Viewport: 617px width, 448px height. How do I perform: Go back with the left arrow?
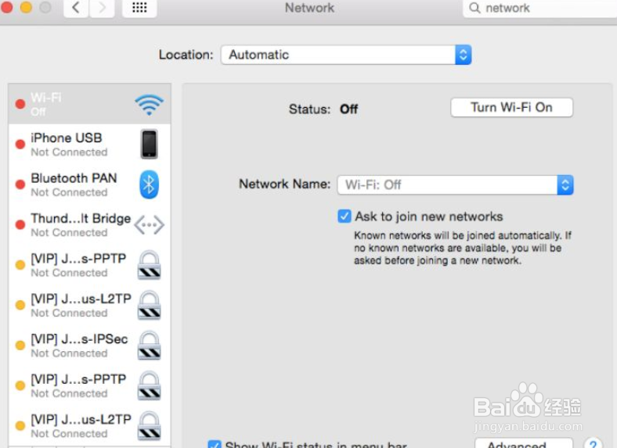tap(76, 8)
